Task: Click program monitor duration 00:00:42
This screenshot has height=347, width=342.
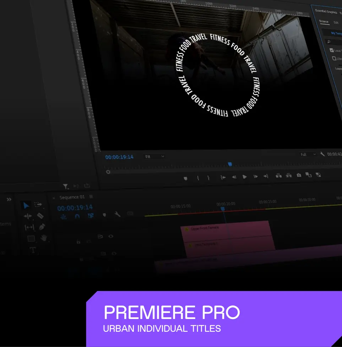Action: (335, 154)
